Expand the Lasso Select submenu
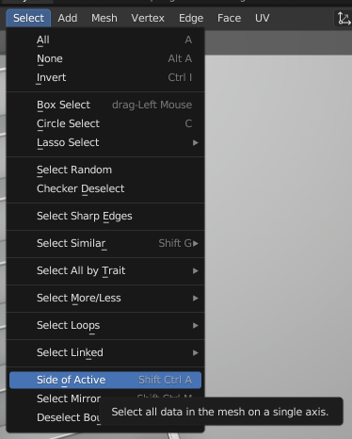The image size is (352, 439). [x=105, y=142]
